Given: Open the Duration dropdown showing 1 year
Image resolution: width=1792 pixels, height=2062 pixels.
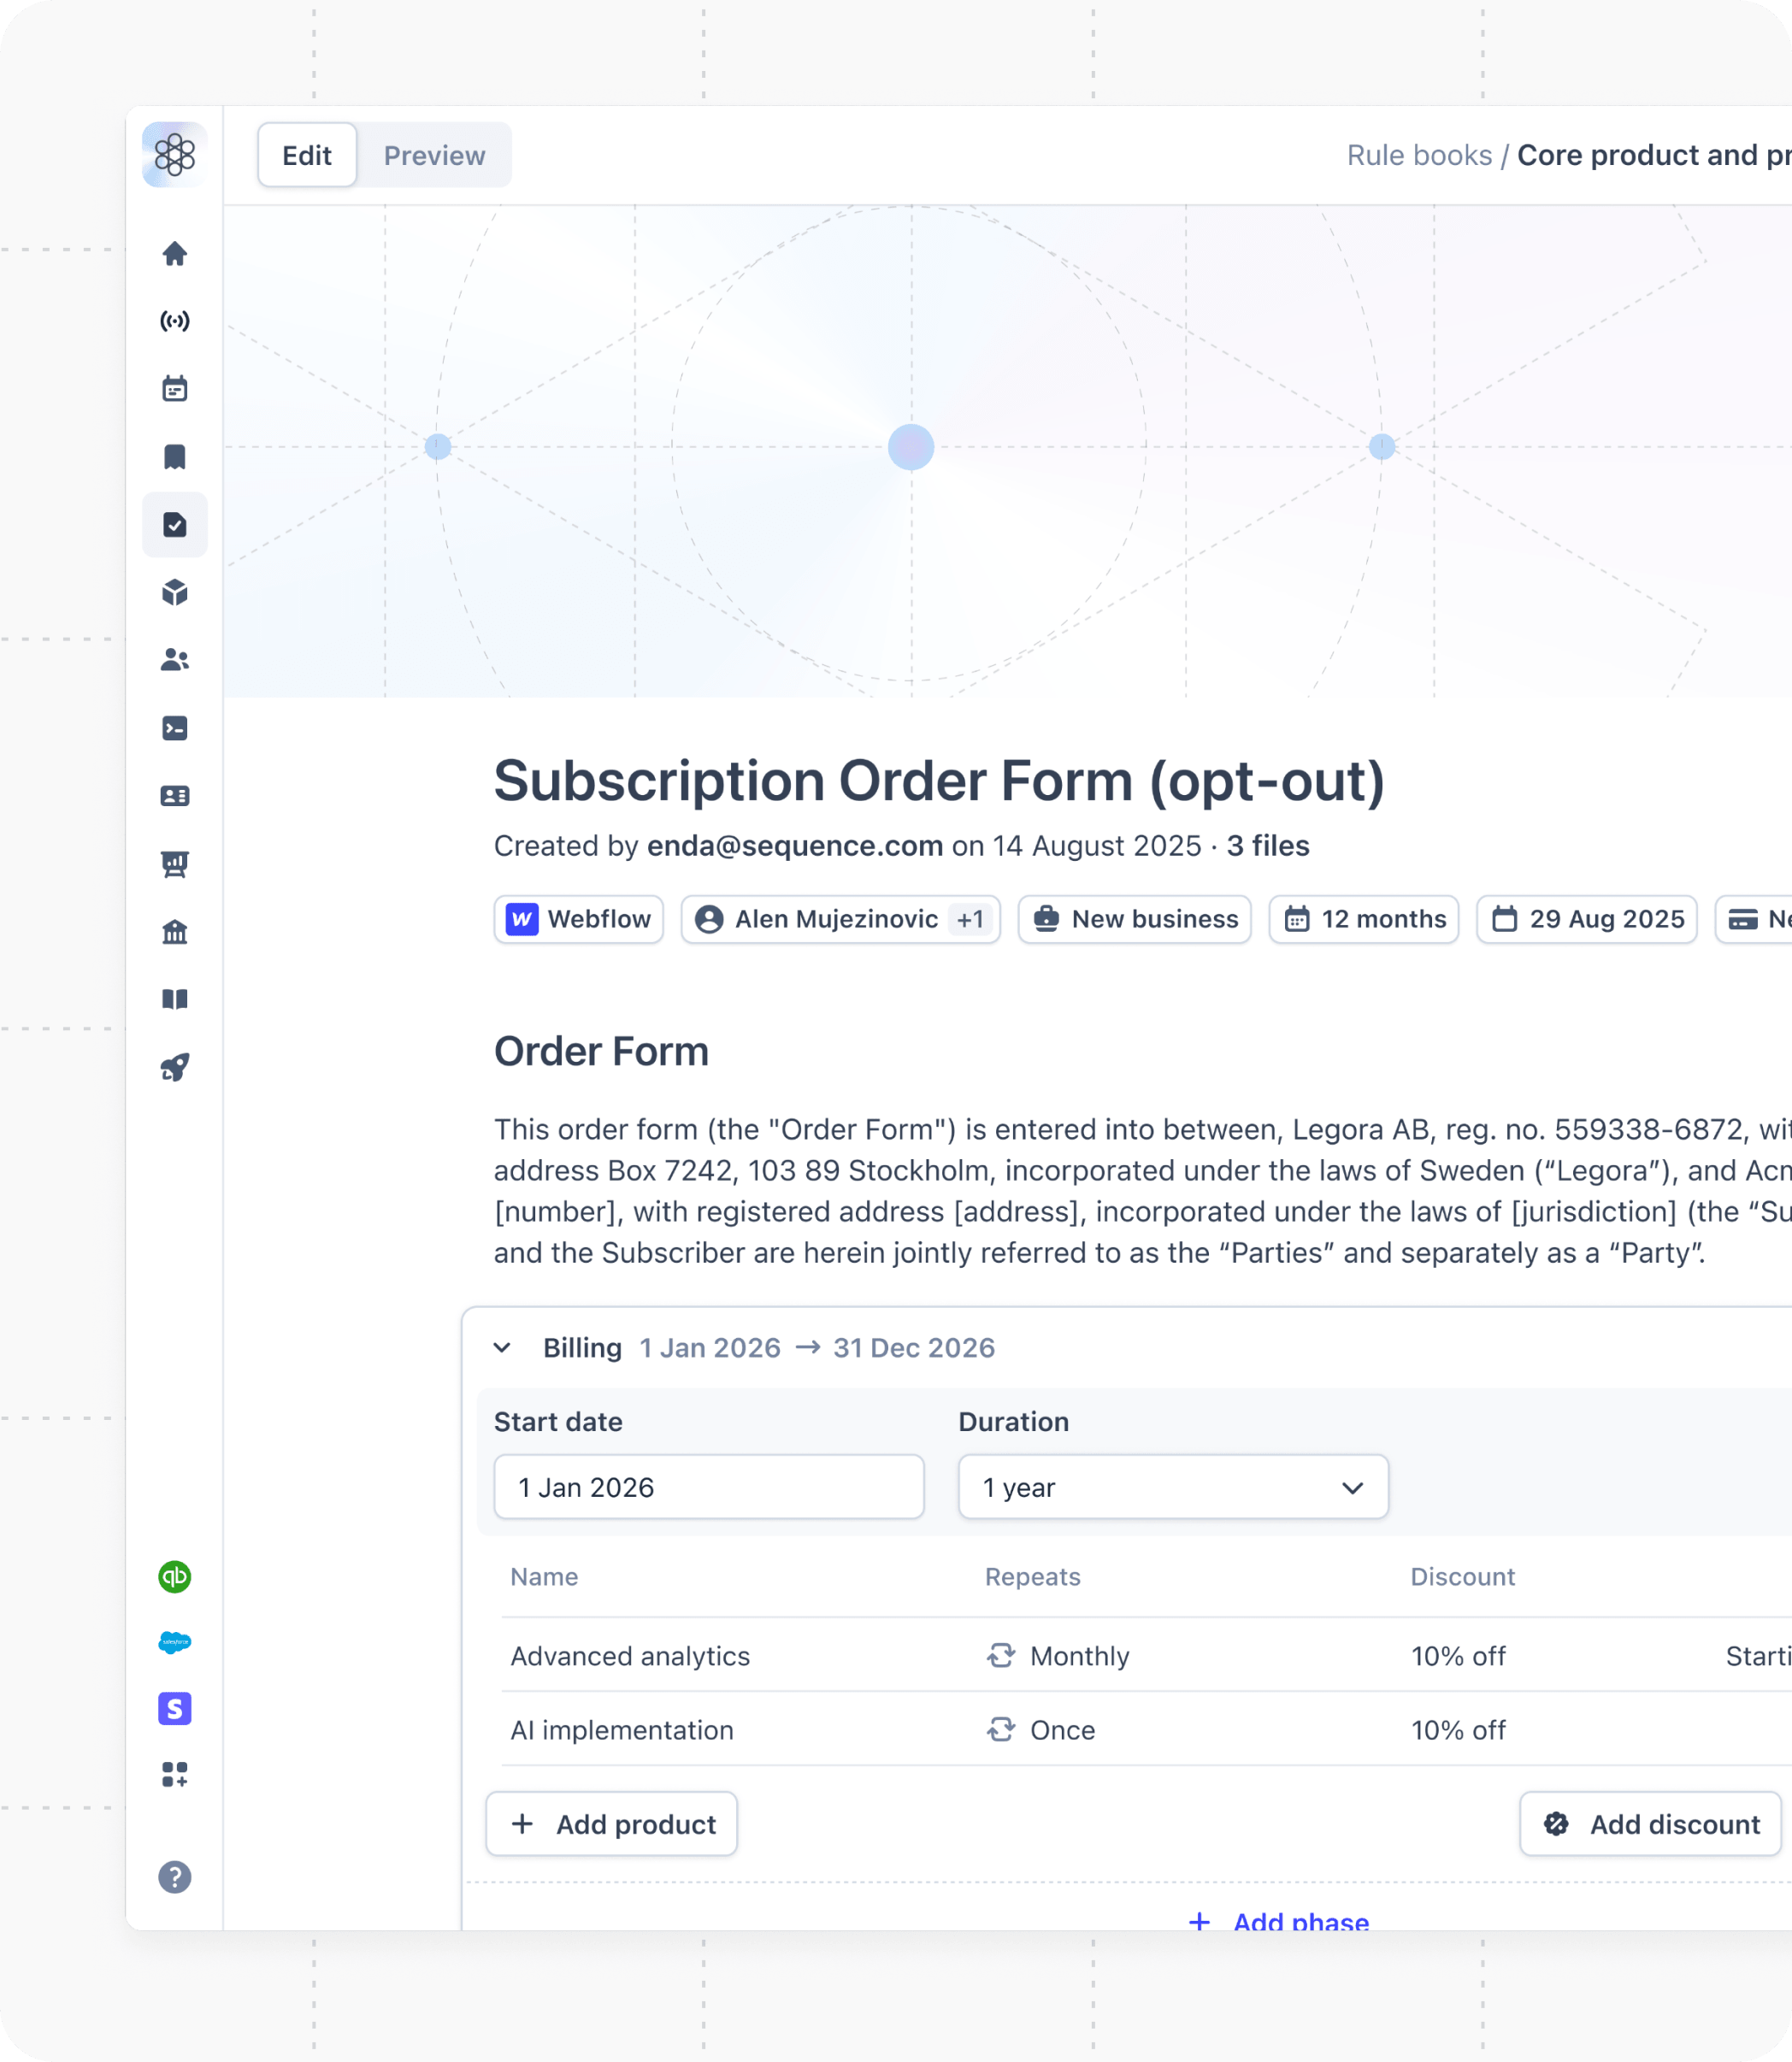Looking at the screenshot, I should (1173, 1487).
